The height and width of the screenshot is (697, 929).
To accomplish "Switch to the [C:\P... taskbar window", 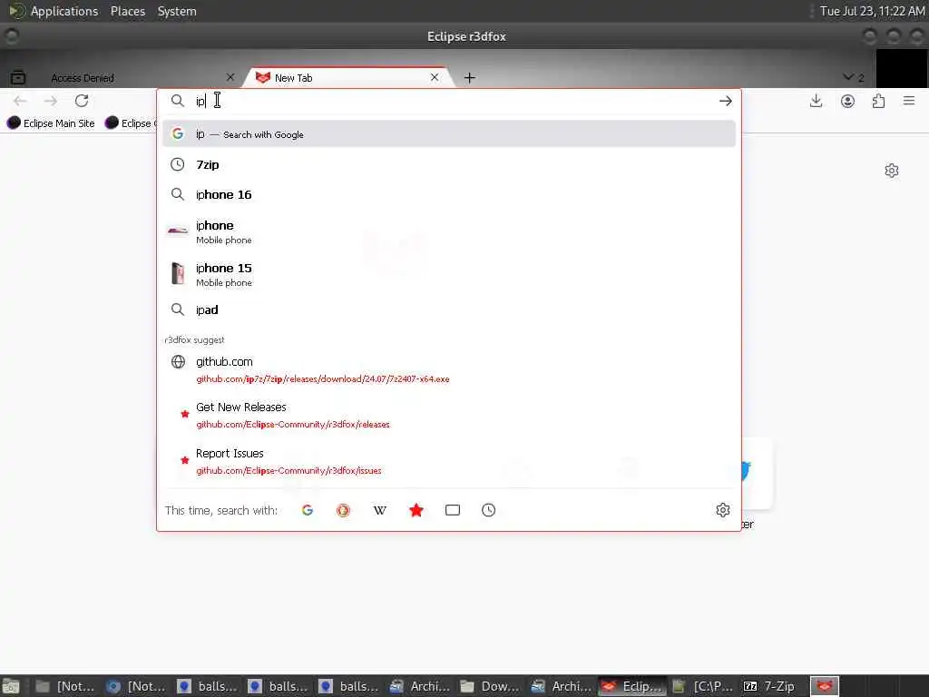I will 703,686.
